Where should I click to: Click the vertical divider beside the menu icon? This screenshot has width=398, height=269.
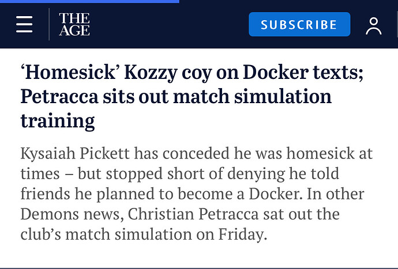[x=49, y=24]
